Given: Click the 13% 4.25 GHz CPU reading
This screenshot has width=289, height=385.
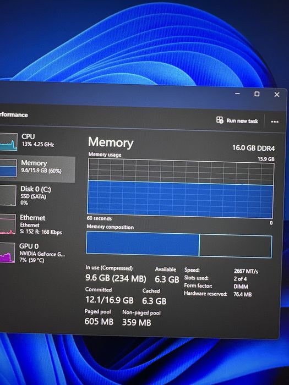Looking at the screenshot, I should (38, 144).
